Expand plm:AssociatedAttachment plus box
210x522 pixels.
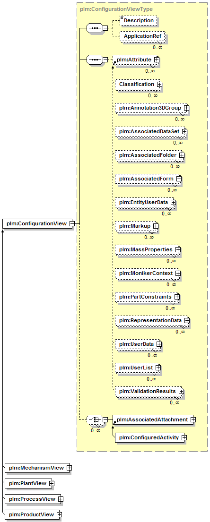tap(193, 419)
